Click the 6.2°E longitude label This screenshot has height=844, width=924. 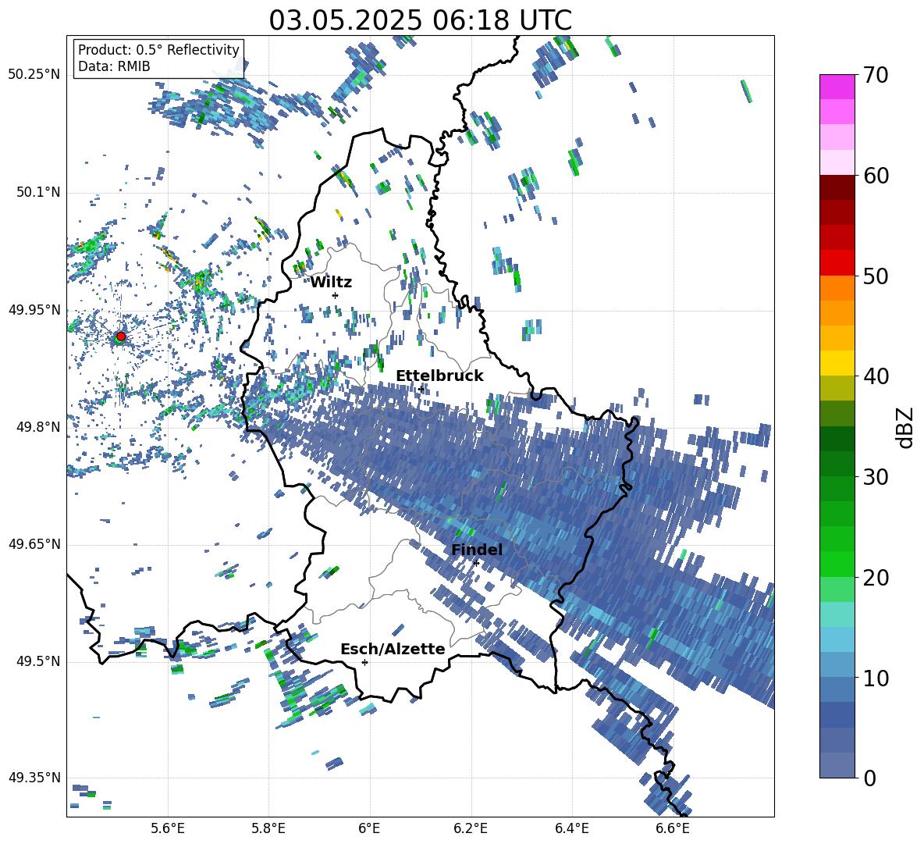tap(471, 828)
